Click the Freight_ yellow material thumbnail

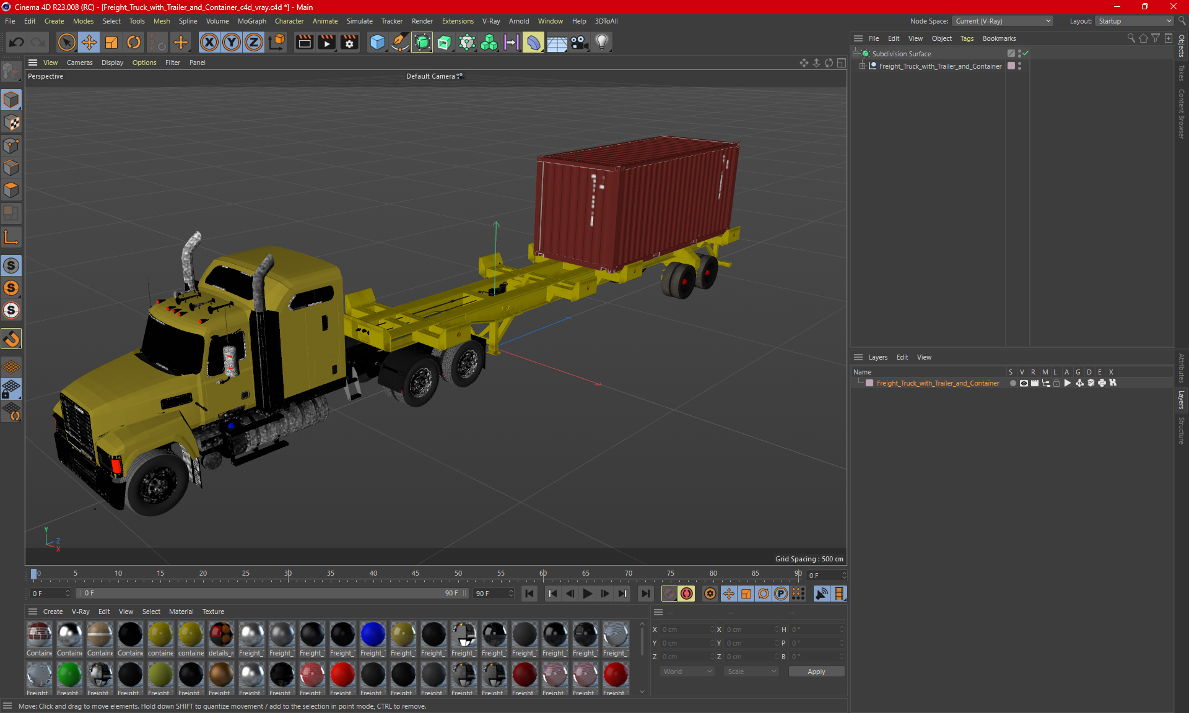pyautogui.click(x=403, y=637)
